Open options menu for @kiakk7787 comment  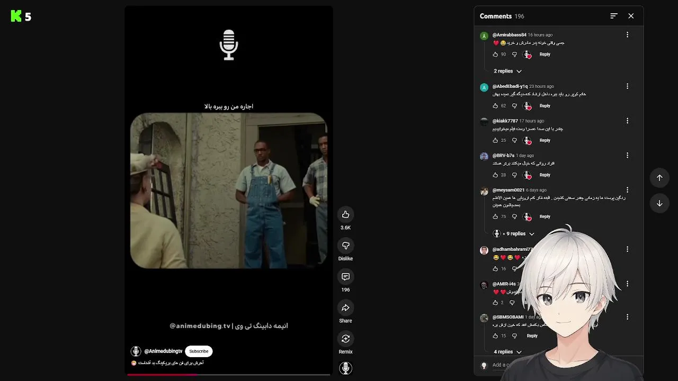click(x=627, y=121)
